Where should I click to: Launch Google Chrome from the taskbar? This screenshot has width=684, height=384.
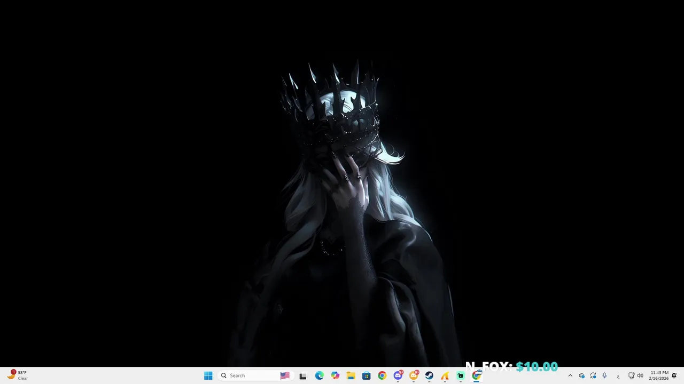tap(382, 375)
